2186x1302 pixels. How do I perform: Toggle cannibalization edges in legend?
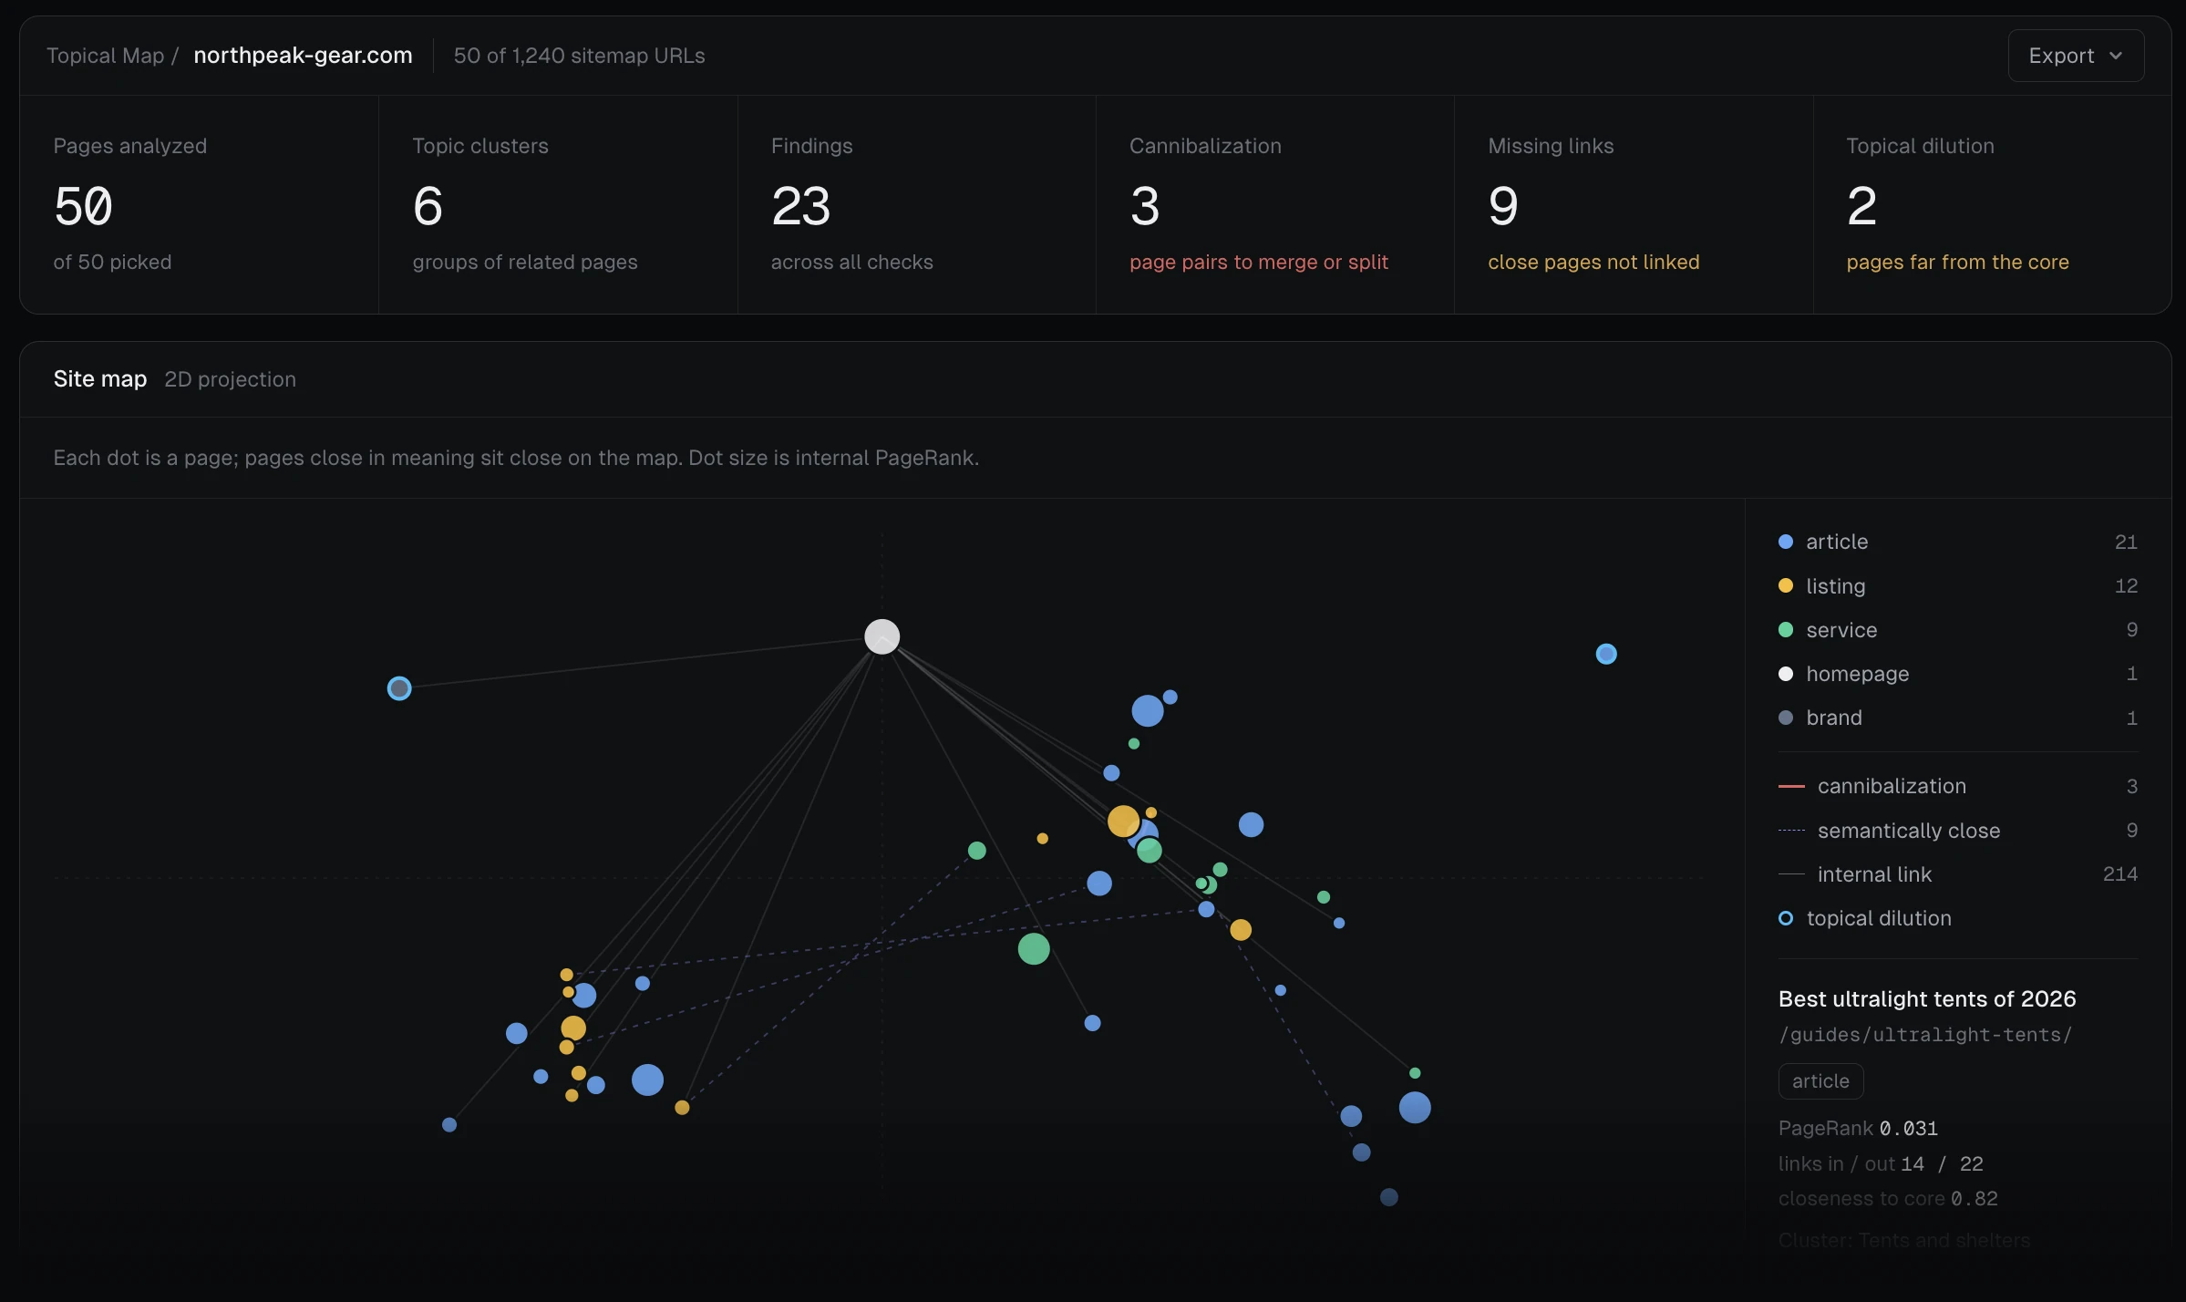(x=1957, y=786)
